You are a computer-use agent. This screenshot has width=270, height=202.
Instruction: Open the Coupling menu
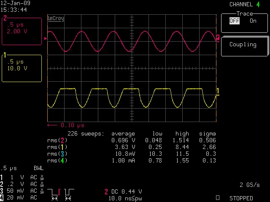(x=245, y=46)
